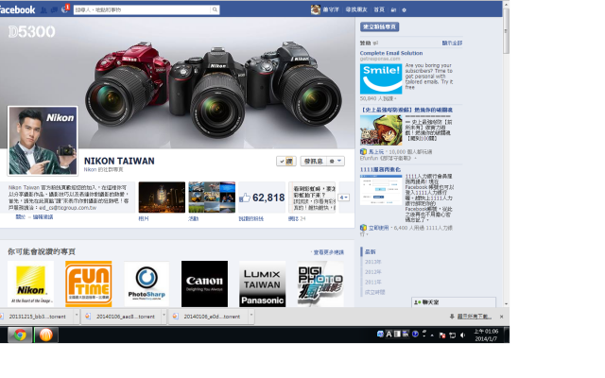Open Complete Email Solution ad title
The width and height of the screenshot is (605, 378).
click(391, 53)
